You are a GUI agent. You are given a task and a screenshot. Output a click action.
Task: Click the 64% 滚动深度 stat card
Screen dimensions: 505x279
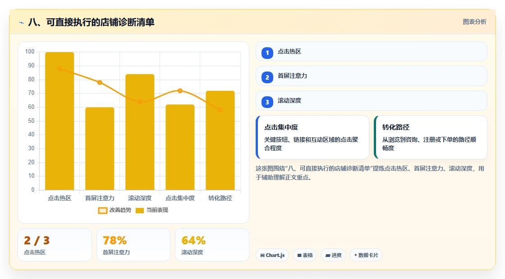point(212,245)
